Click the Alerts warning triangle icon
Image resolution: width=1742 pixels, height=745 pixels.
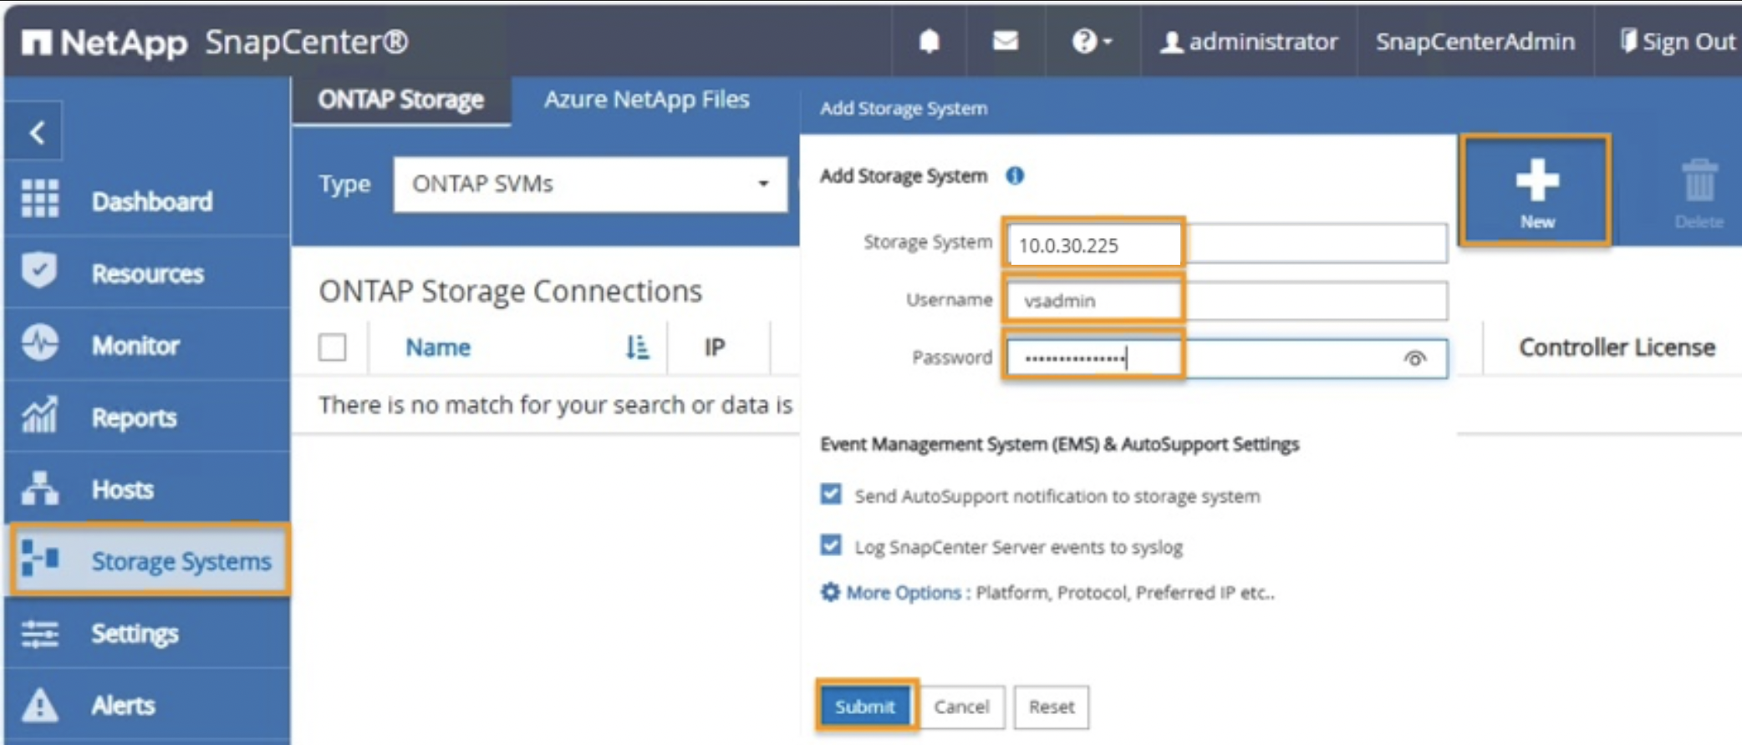click(x=40, y=705)
